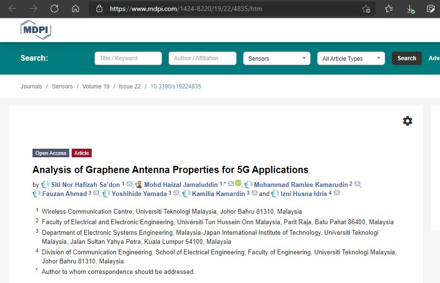Go to Journals breadcrumb
This screenshot has width=440, height=283.
tap(31, 87)
